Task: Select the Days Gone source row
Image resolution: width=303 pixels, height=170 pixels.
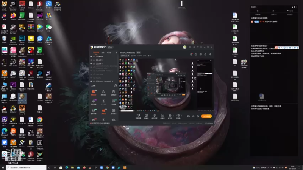Action: (x=104, y=74)
